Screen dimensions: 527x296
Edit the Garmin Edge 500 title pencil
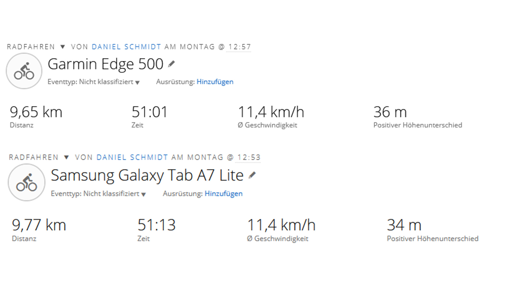tap(172, 64)
